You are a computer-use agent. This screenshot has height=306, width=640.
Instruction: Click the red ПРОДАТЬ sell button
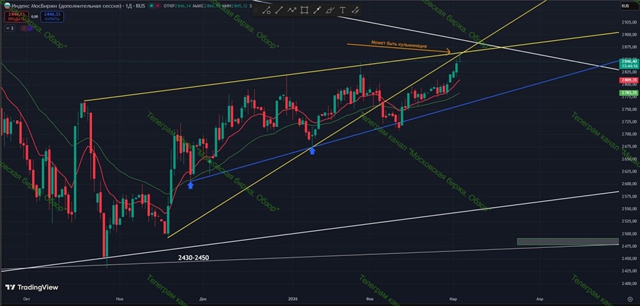pos(15,17)
